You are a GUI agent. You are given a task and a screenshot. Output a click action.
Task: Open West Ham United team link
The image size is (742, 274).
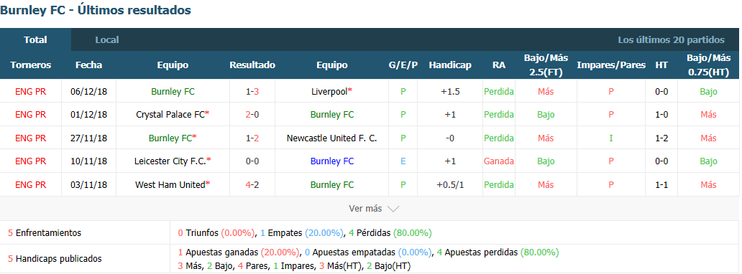pos(170,185)
